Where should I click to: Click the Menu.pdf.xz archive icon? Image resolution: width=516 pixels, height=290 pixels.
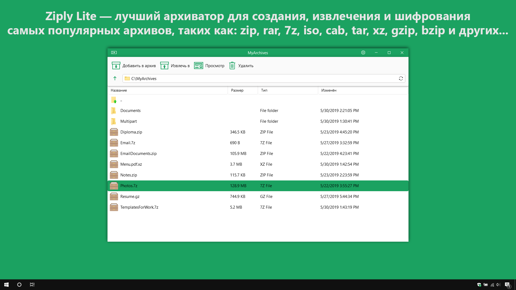pos(114,164)
